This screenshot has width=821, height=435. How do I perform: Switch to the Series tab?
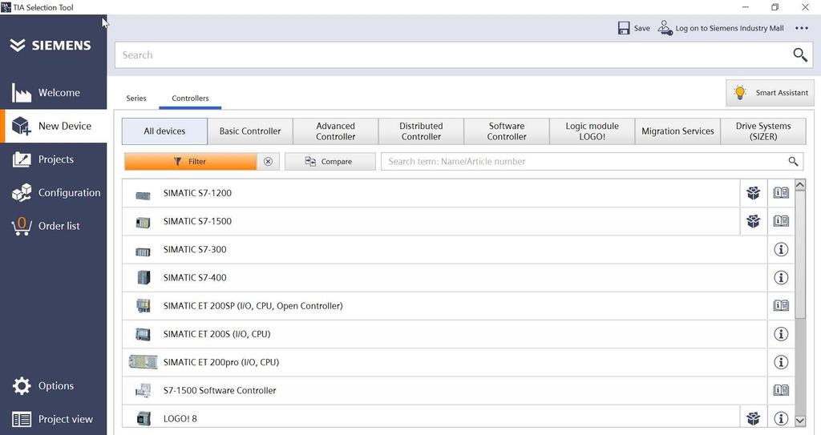click(136, 99)
